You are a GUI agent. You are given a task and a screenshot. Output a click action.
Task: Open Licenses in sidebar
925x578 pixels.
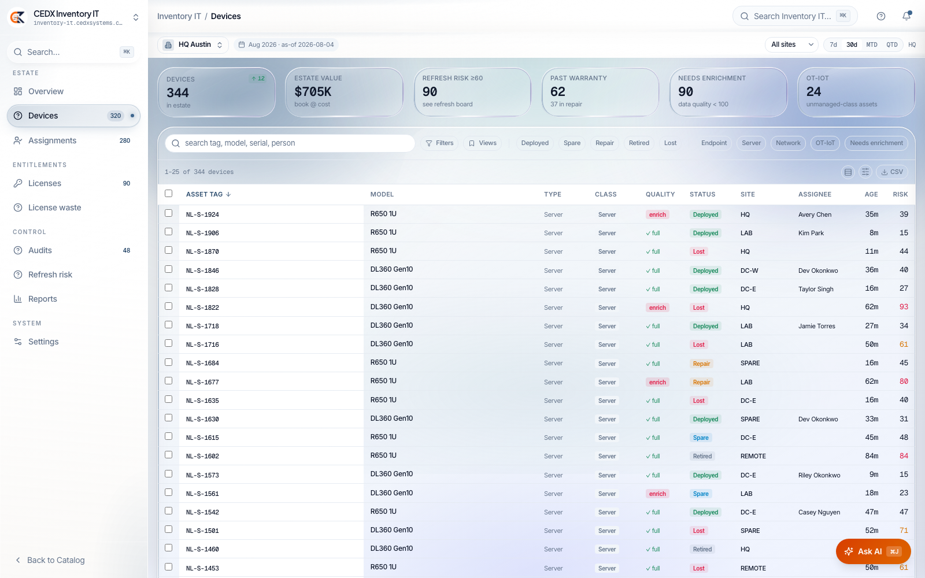pyautogui.click(x=73, y=183)
